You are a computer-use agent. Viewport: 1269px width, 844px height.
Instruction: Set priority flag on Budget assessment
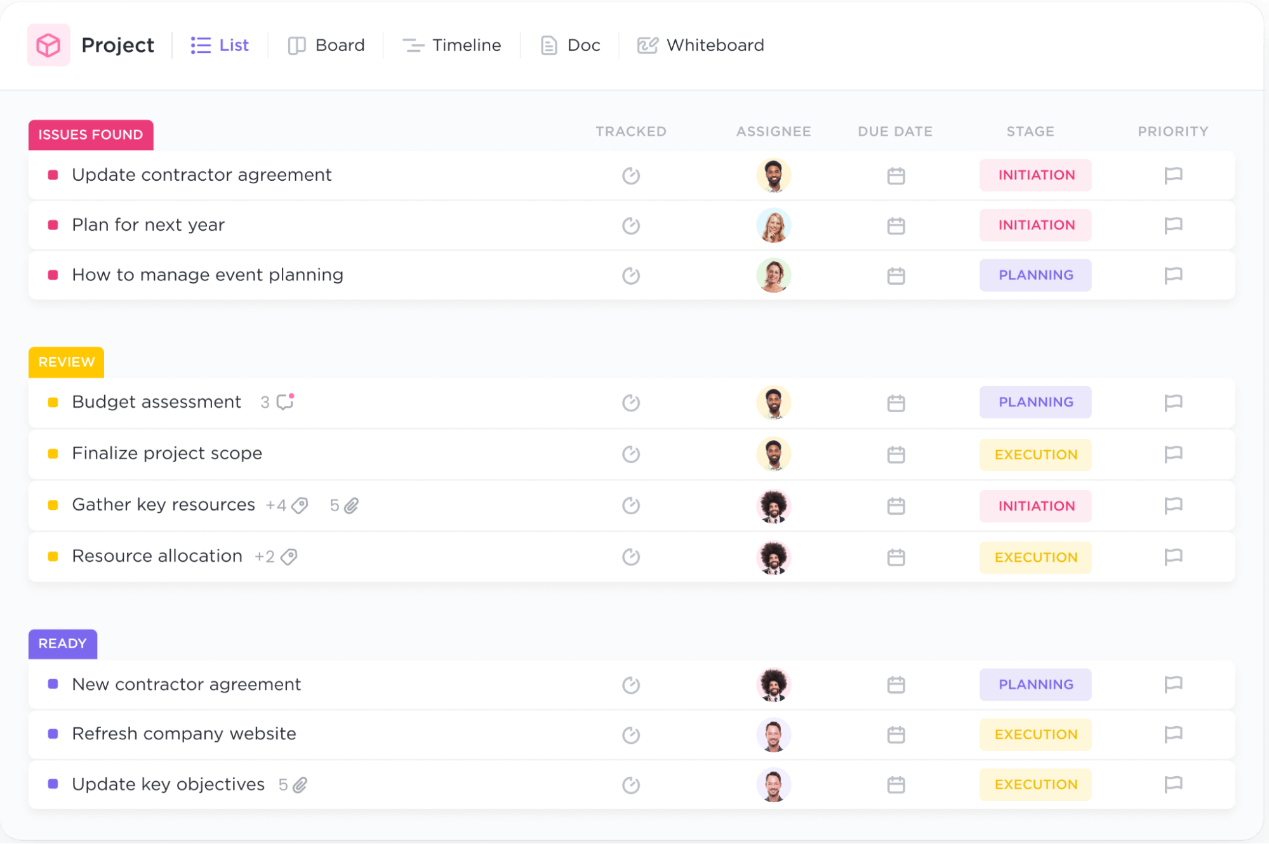(1173, 403)
